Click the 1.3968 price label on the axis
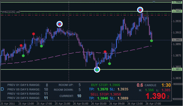 (x=177, y=2)
